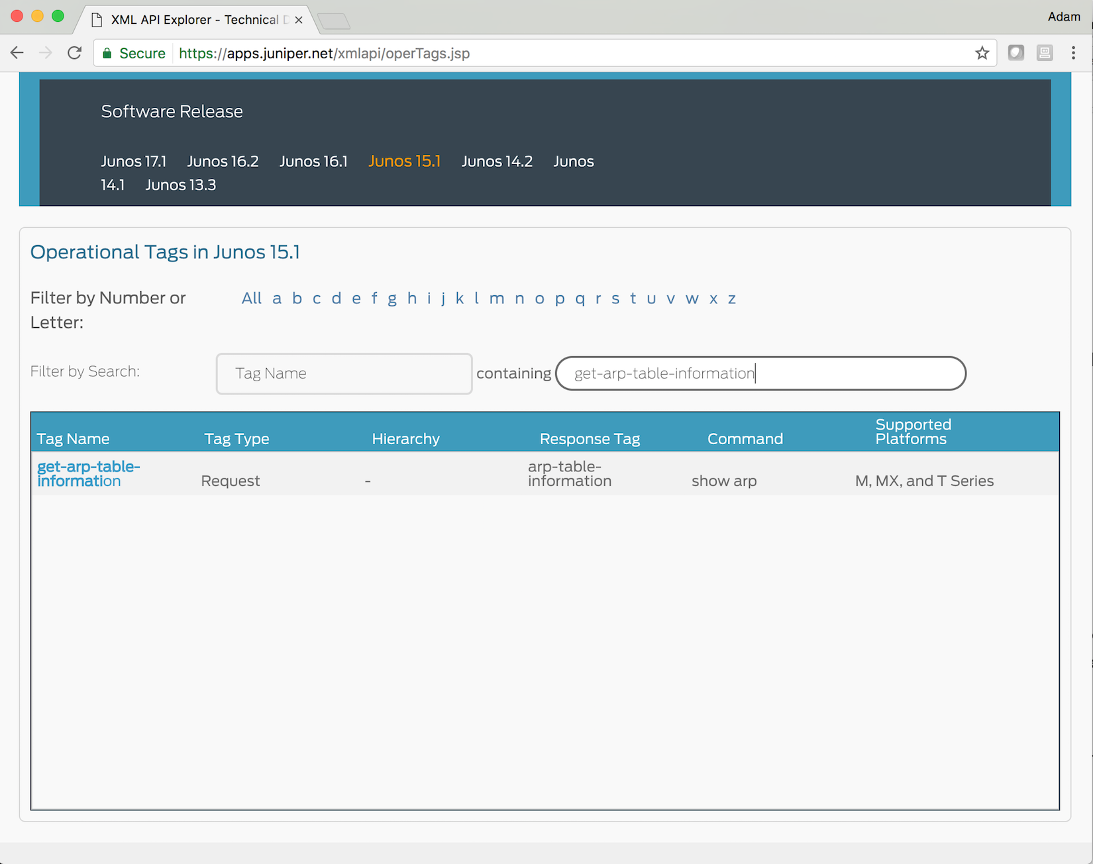Filter tags by letter b
The height and width of the screenshot is (864, 1093).
click(297, 298)
